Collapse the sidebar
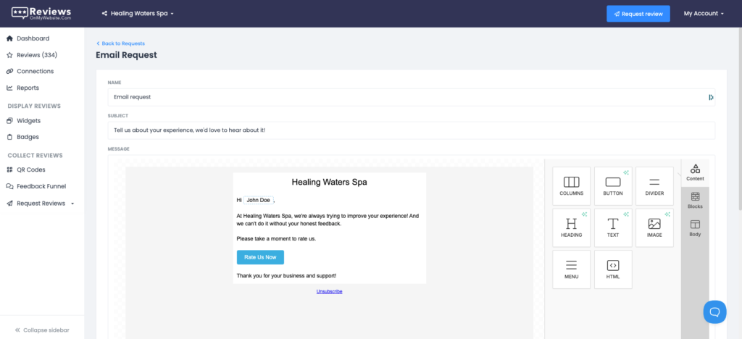The height and width of the screenshot is (339, 742). pos(42,330)
